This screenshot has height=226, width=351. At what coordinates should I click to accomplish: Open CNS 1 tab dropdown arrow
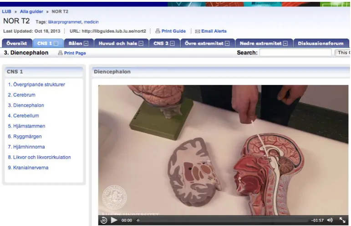pos(56,44)
